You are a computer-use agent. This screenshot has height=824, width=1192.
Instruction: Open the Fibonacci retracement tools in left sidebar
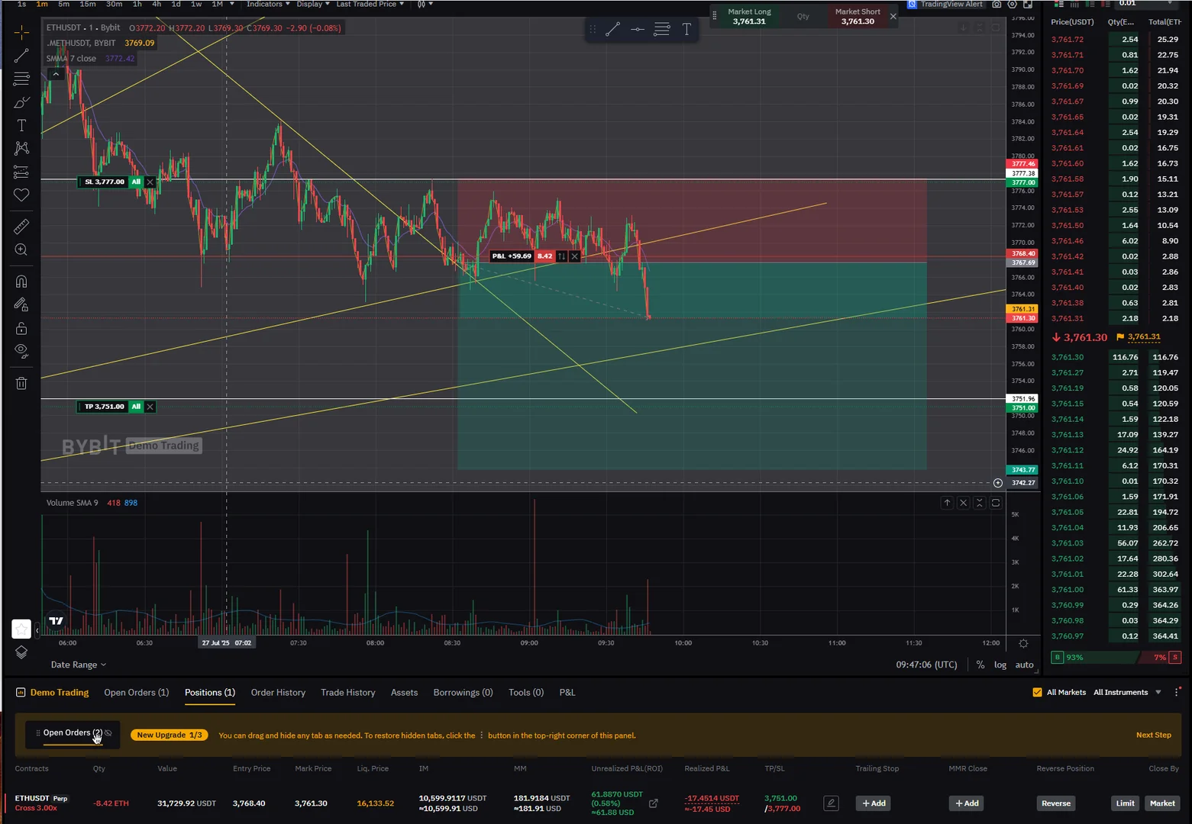point(21,79)
